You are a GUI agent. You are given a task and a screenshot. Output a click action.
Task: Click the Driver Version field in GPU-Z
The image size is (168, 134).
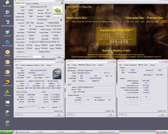tap(44, 42)
